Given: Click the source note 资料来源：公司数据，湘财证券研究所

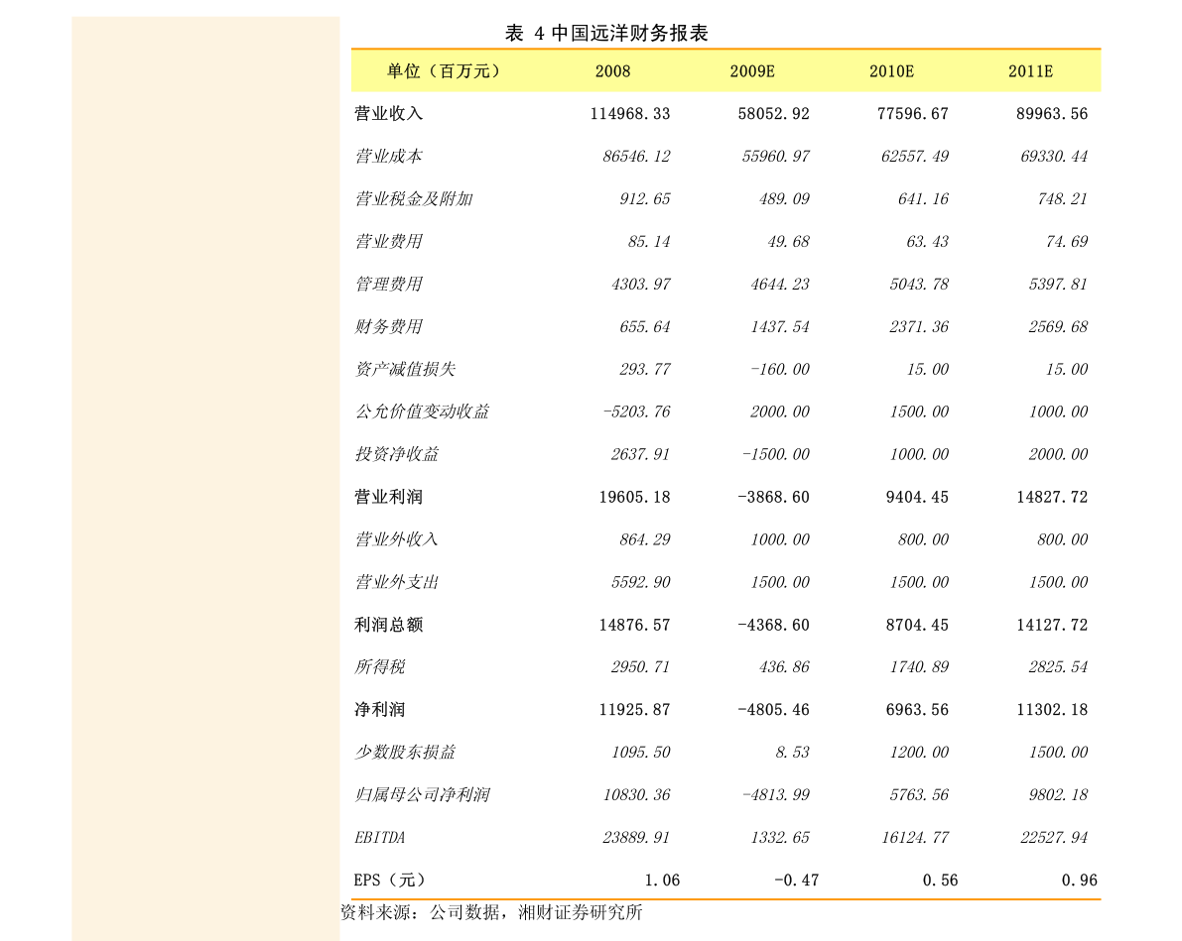Looking at the screenshot, I should [491, 912].
